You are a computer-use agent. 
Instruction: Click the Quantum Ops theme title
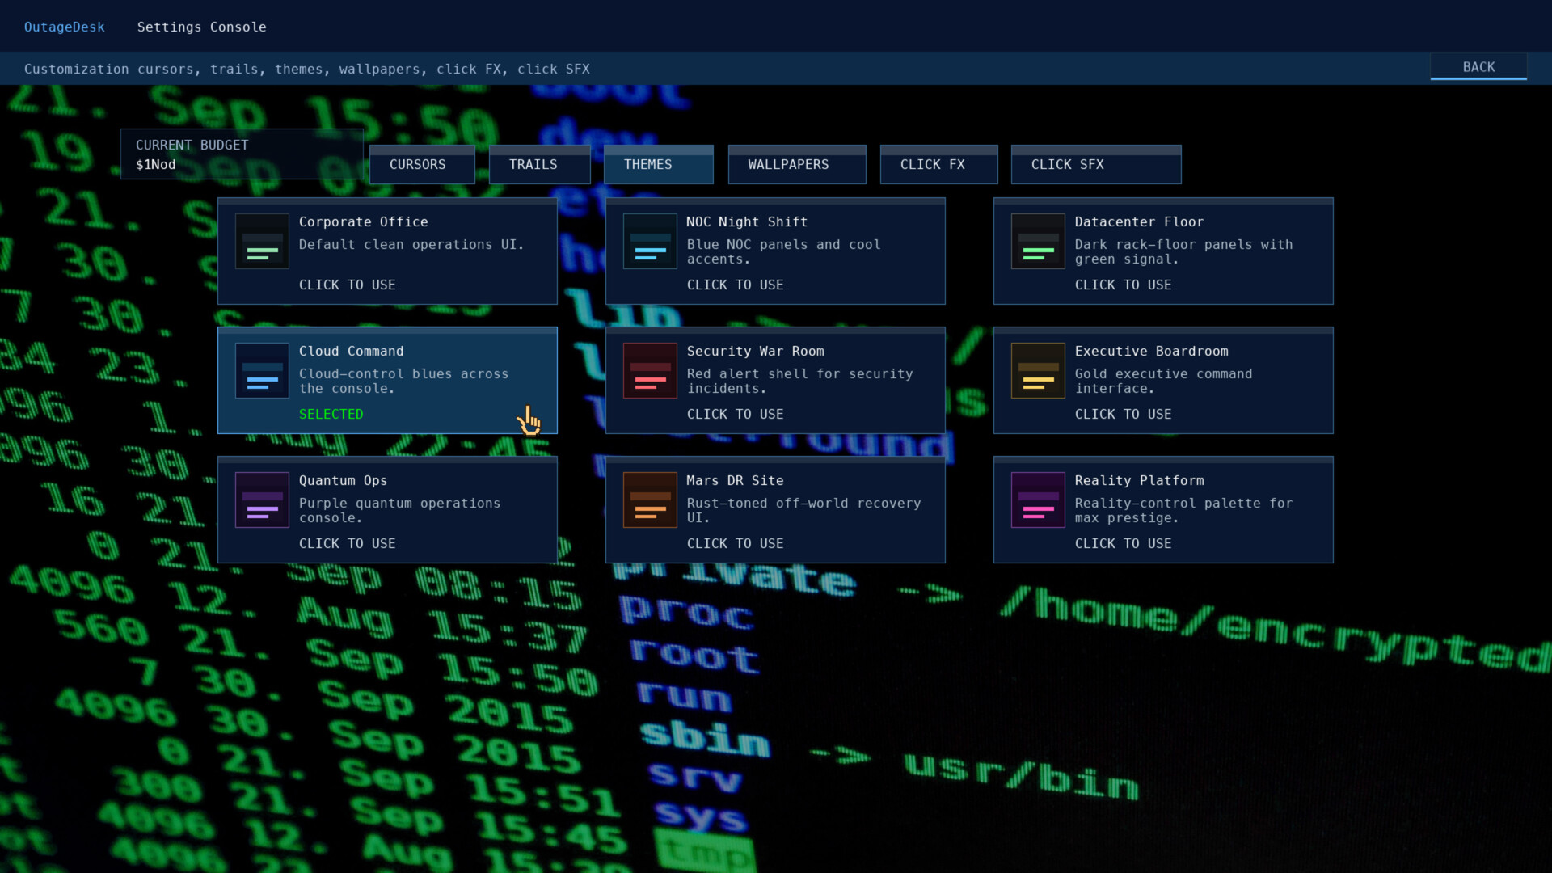pyautogui.click(x=344, y=480)
